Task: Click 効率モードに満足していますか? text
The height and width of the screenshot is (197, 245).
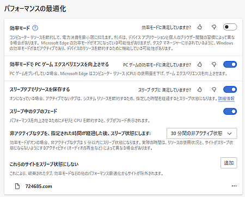Action: [166, 27]
